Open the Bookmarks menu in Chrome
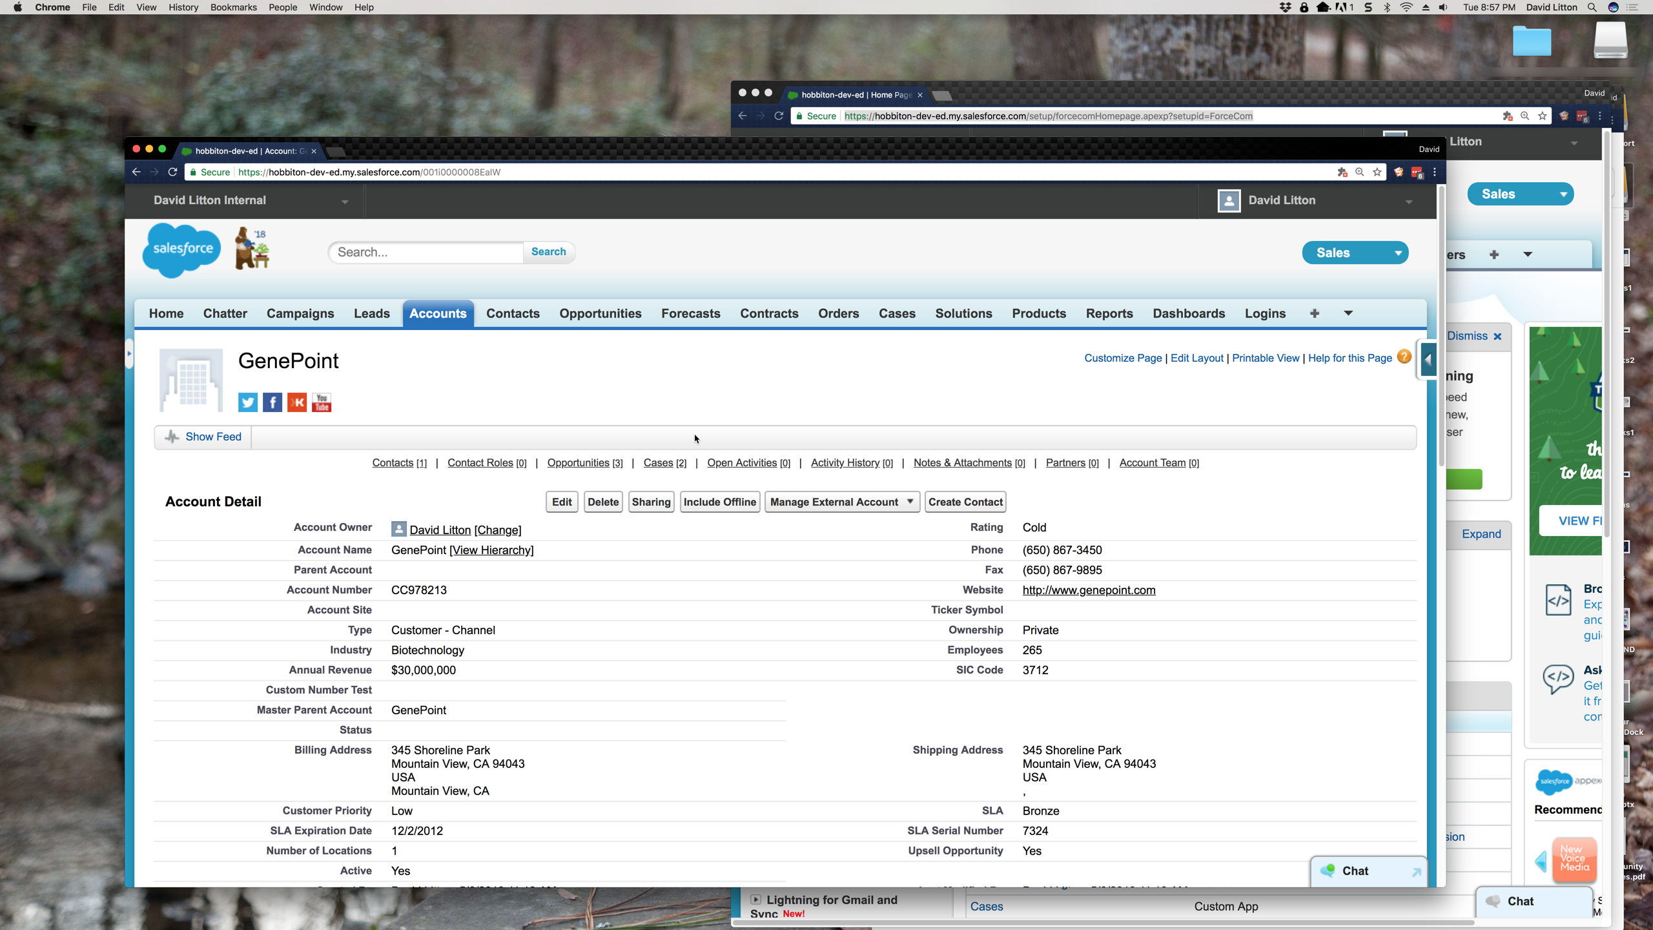The image size is (1653, 930). tap(233, 7)
